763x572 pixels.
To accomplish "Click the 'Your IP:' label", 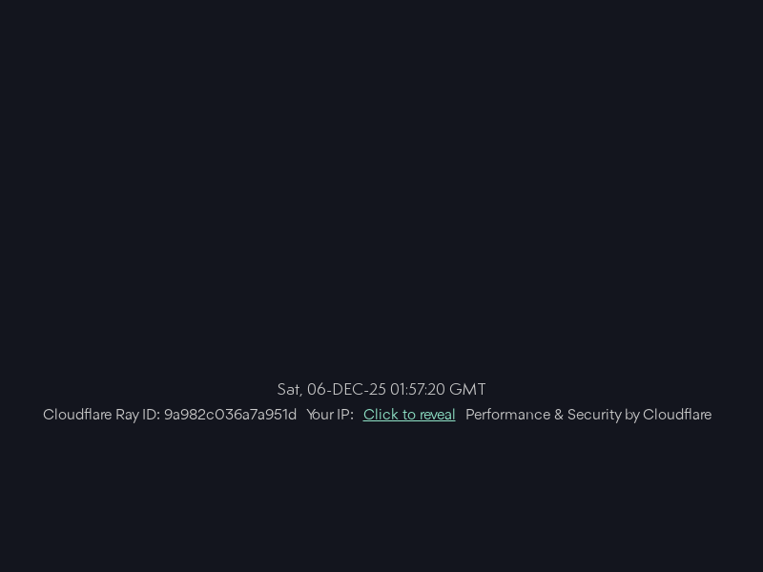I will (x=330, y=415).
